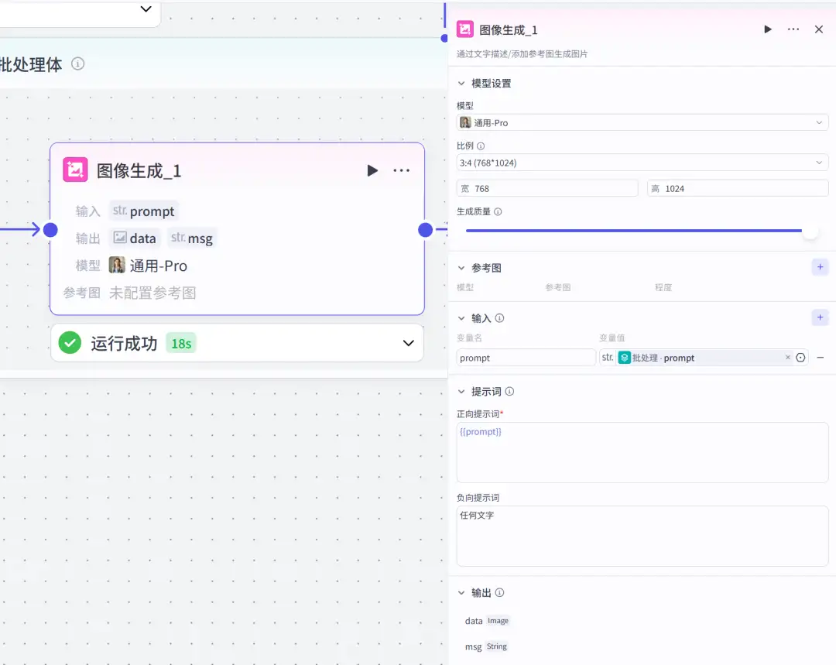Run the 图像生成_1 node from canvas card
Image resolution: width=836 pixels, height=665 pixels.
point(372,170)
